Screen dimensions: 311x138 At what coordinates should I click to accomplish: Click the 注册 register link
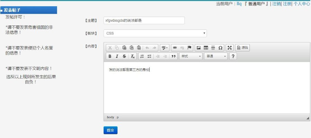tap(287, 4)
